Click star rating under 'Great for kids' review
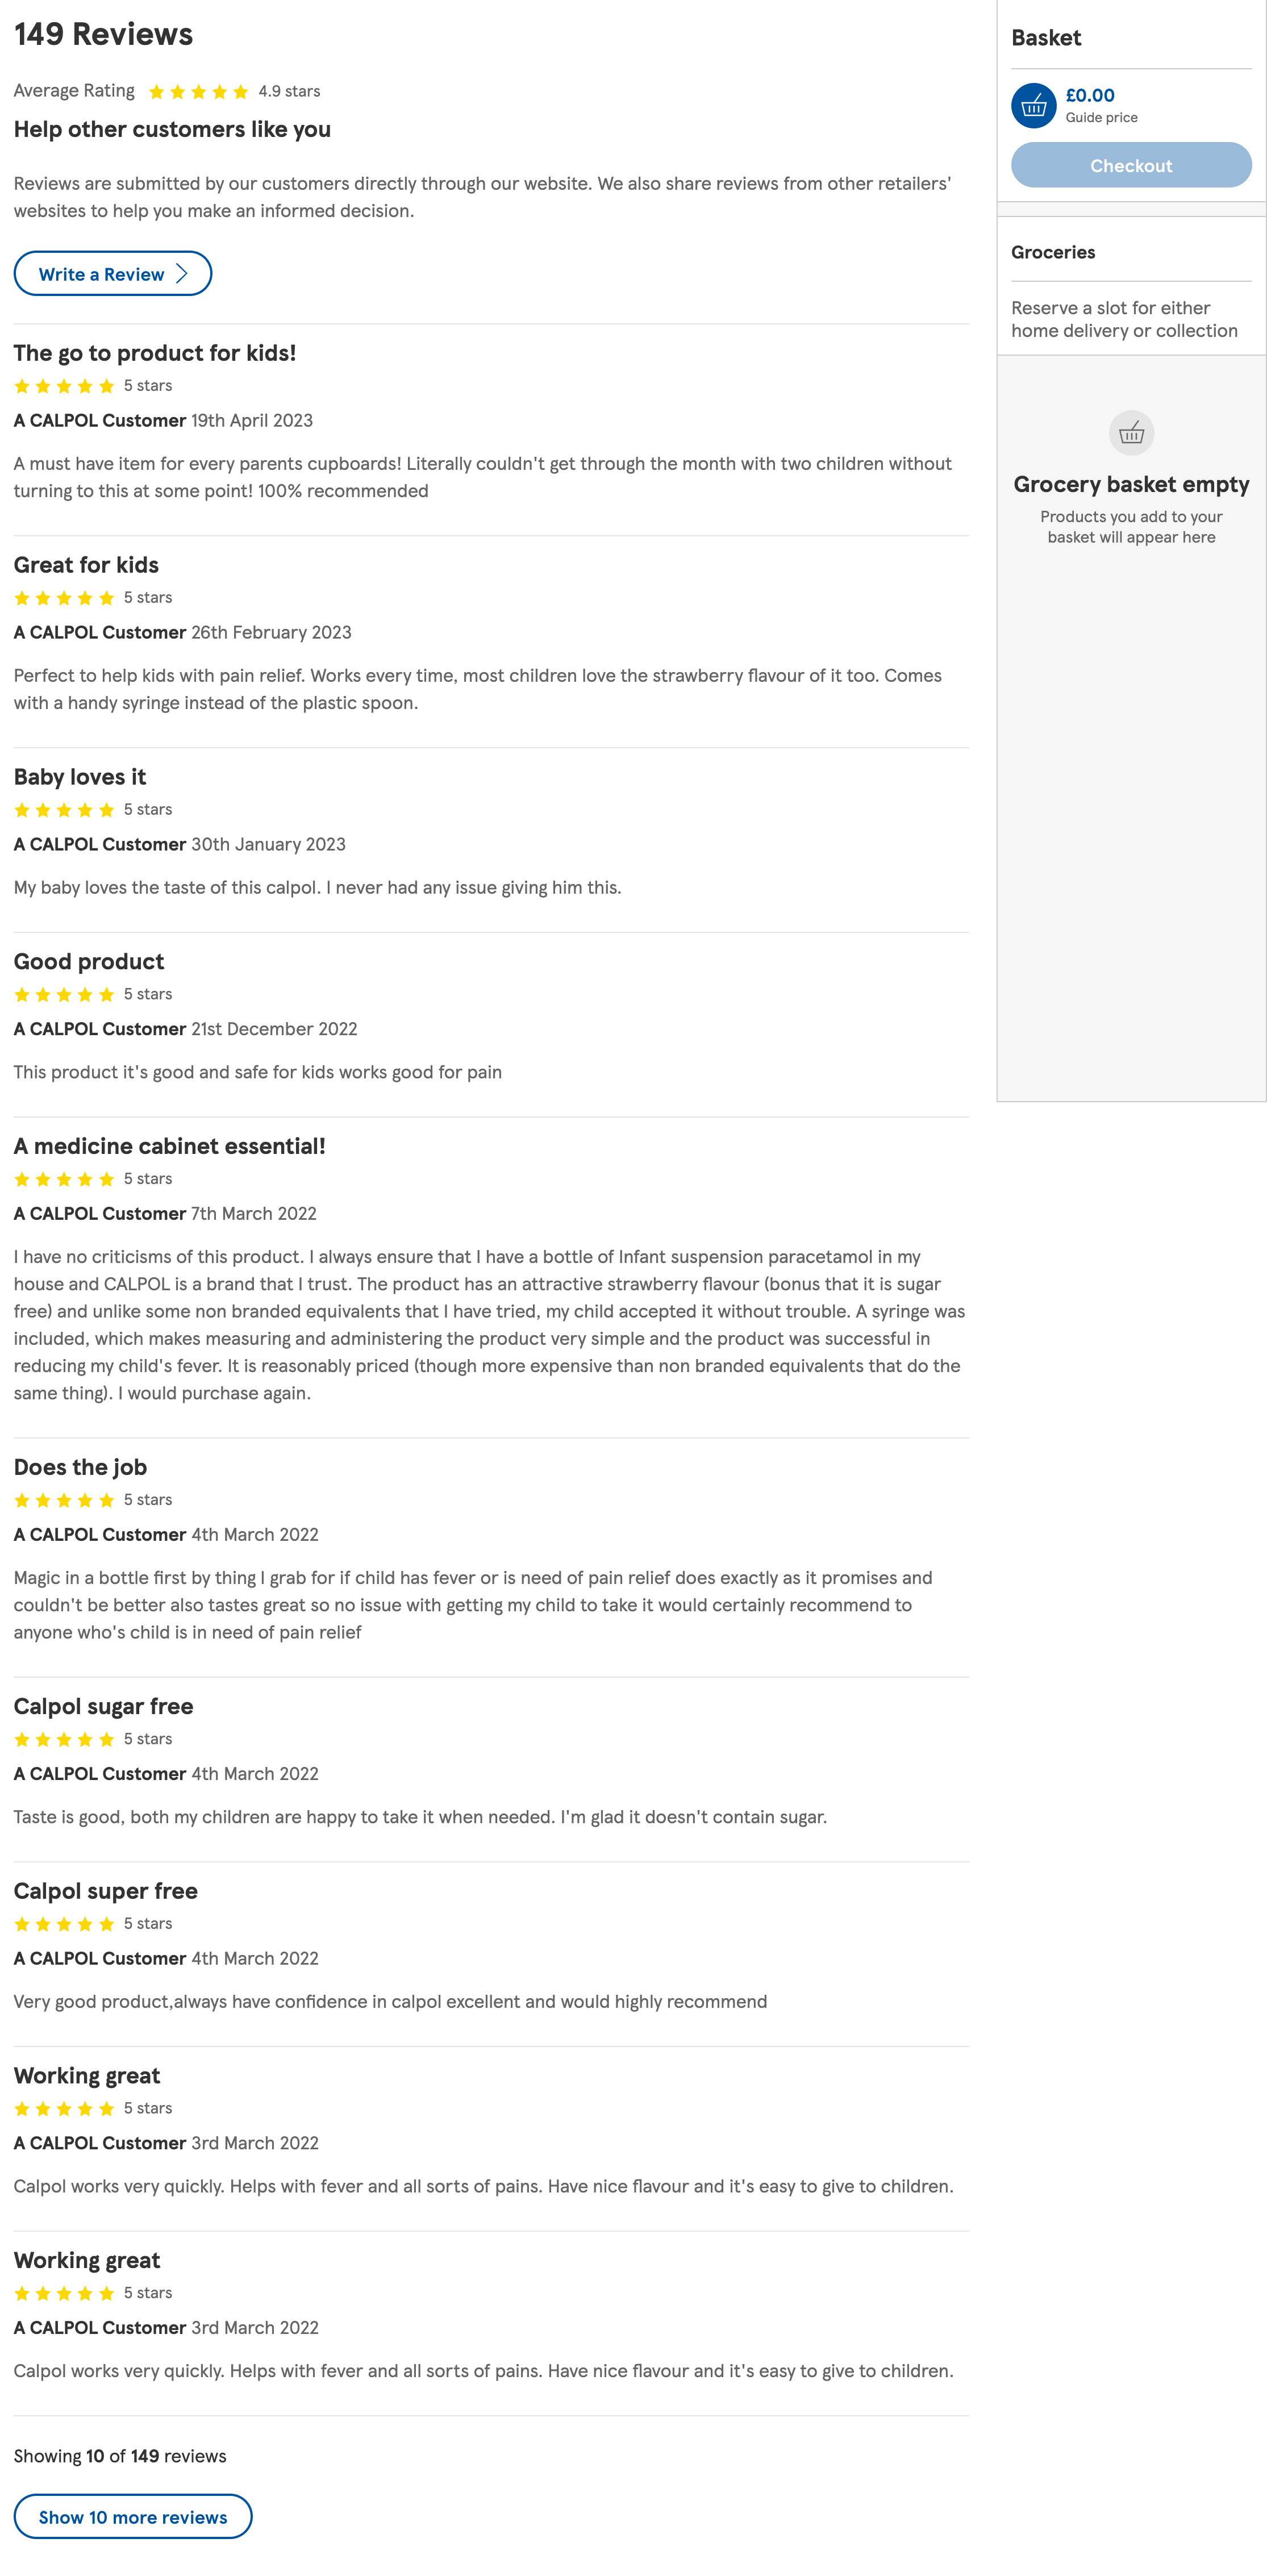Screen dimensions: 1267x2576 tap(64, 598)
